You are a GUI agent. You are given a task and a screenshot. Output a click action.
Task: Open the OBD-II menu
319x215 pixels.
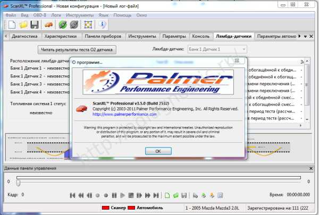pos(40,15)
